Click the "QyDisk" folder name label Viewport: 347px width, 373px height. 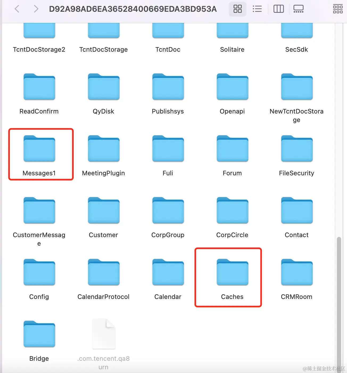[x=104, y=111]
